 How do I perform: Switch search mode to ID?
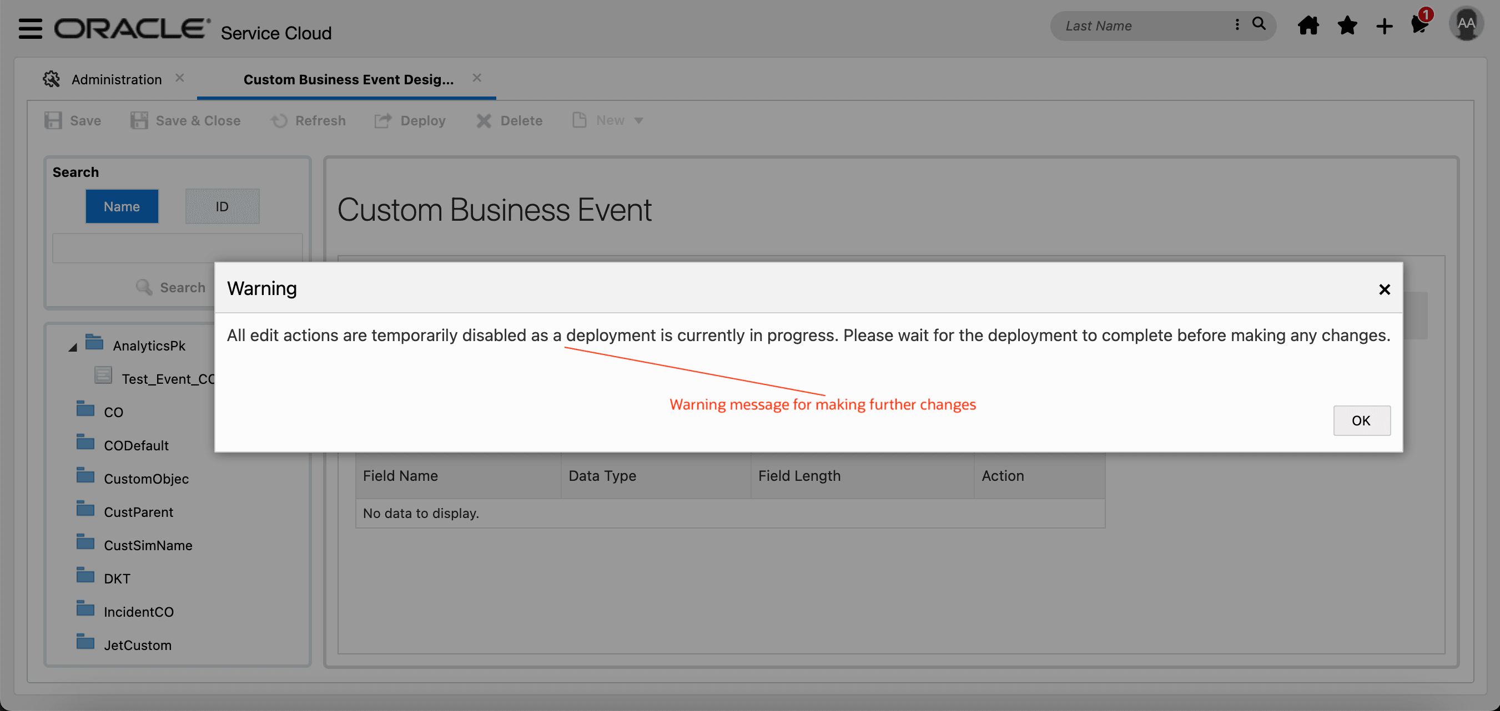pyautogui.click(x=222, y=206)
